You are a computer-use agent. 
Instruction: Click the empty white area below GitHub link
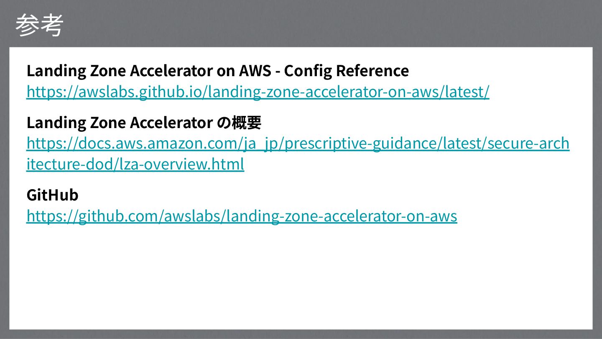click(301, 276)
